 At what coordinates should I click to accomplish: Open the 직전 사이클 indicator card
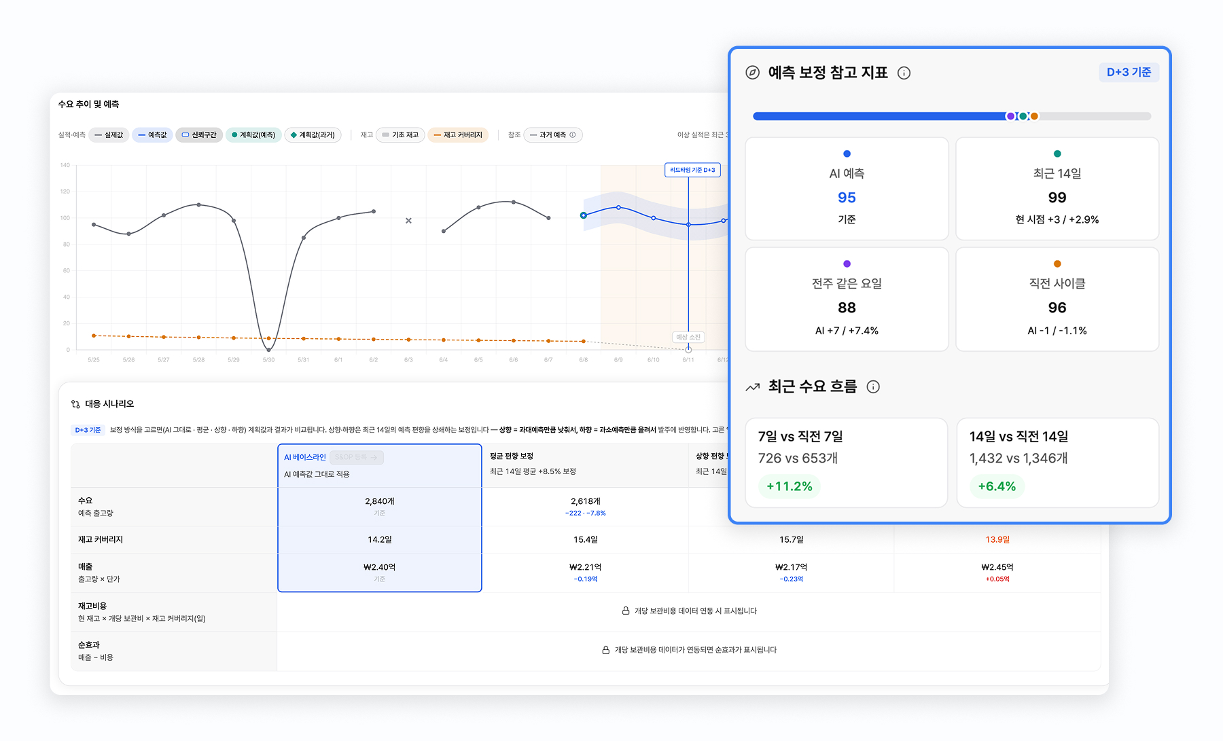coord(1057,300)
